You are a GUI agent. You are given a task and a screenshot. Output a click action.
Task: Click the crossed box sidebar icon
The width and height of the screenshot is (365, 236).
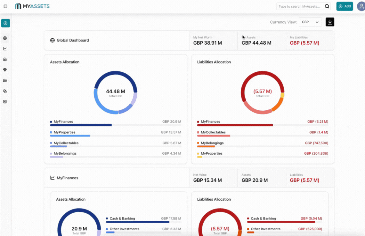5,102
